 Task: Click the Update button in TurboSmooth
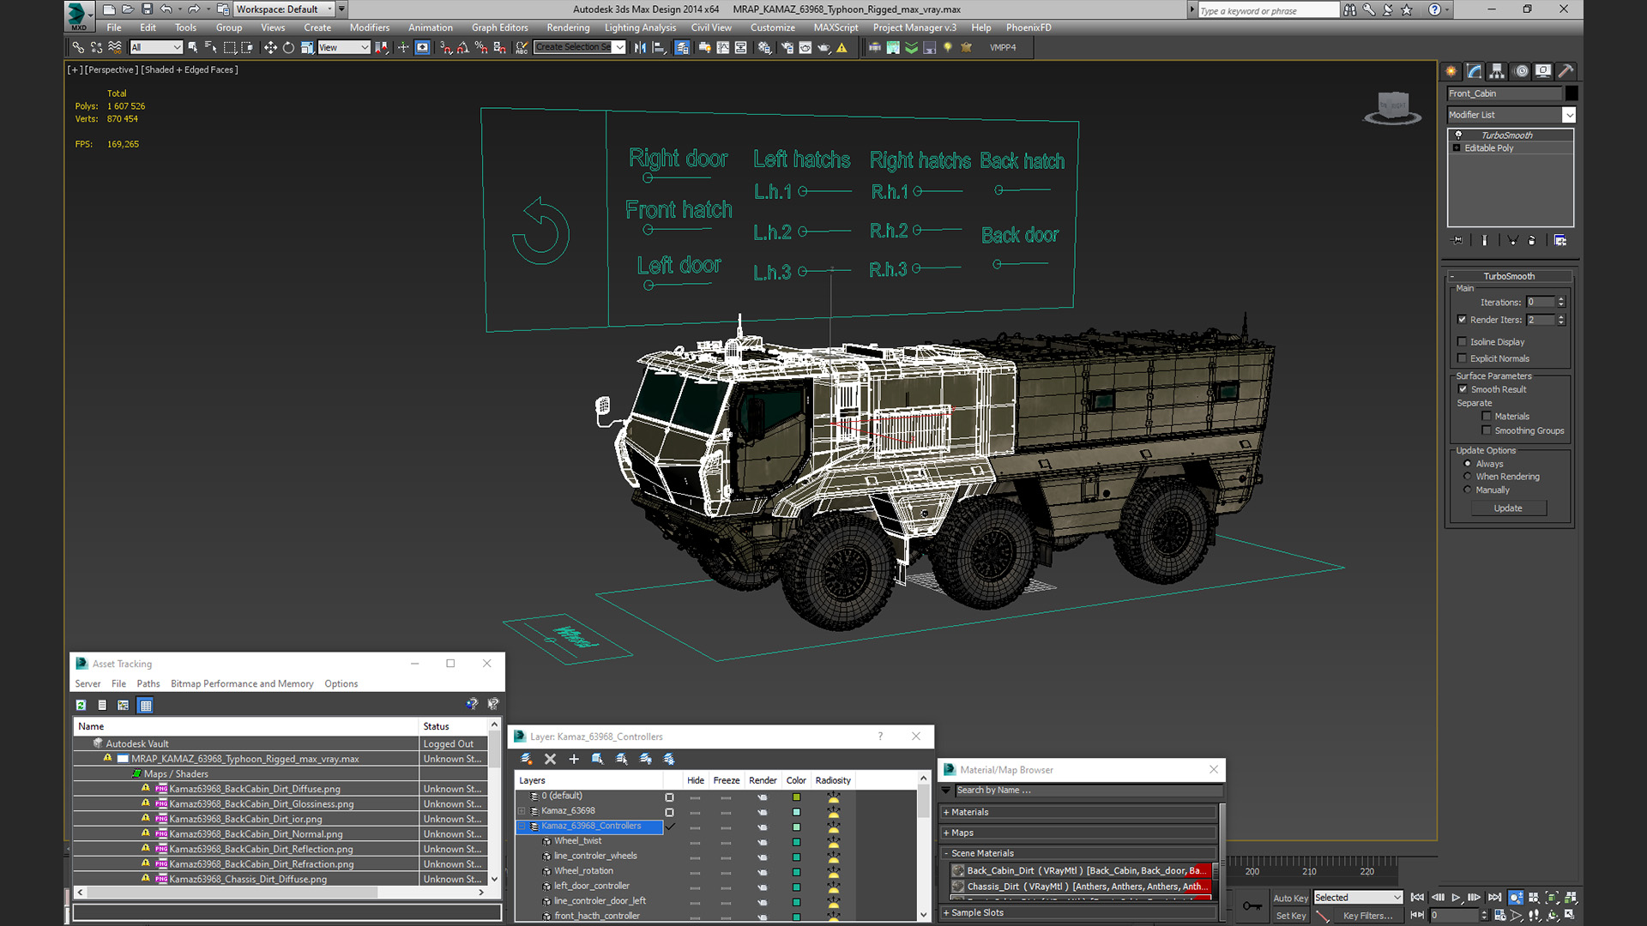(1508, 508)
